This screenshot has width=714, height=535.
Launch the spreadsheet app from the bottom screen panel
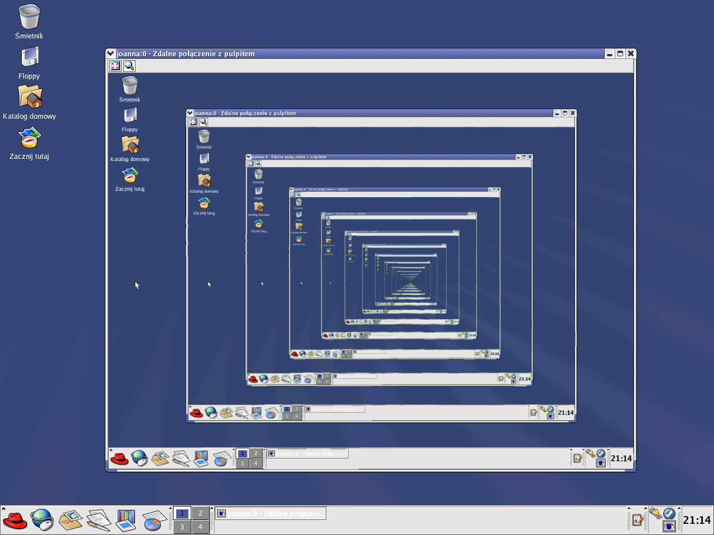153,521
